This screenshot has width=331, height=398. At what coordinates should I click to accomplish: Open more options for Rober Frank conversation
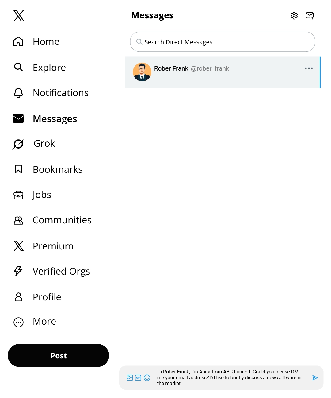click(x=309, y=68)
